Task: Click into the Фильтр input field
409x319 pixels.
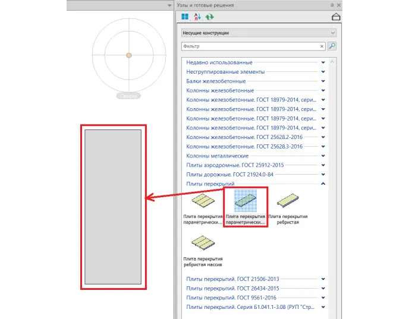Action: click(250, 46)
